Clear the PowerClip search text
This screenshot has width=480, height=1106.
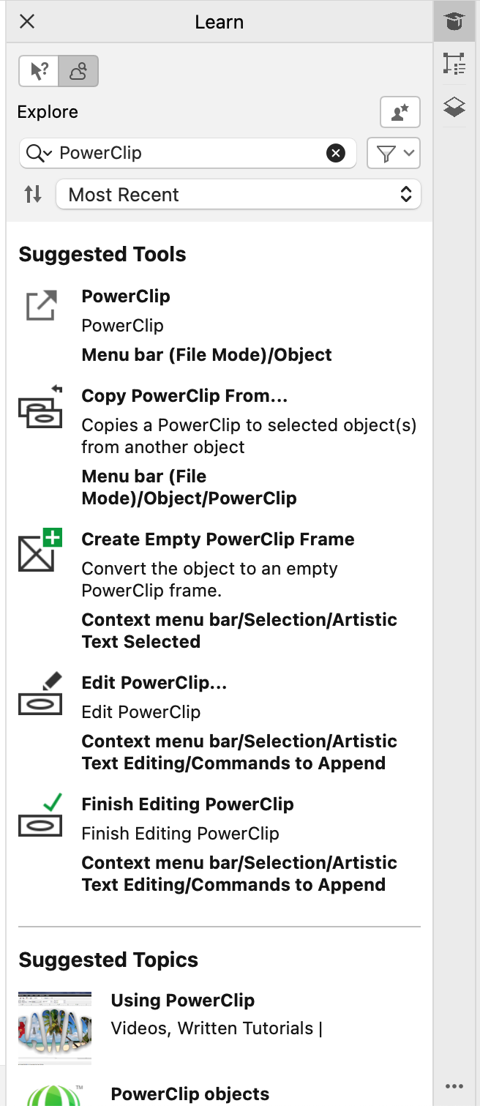pyautogui.click(x=335, y=153)
